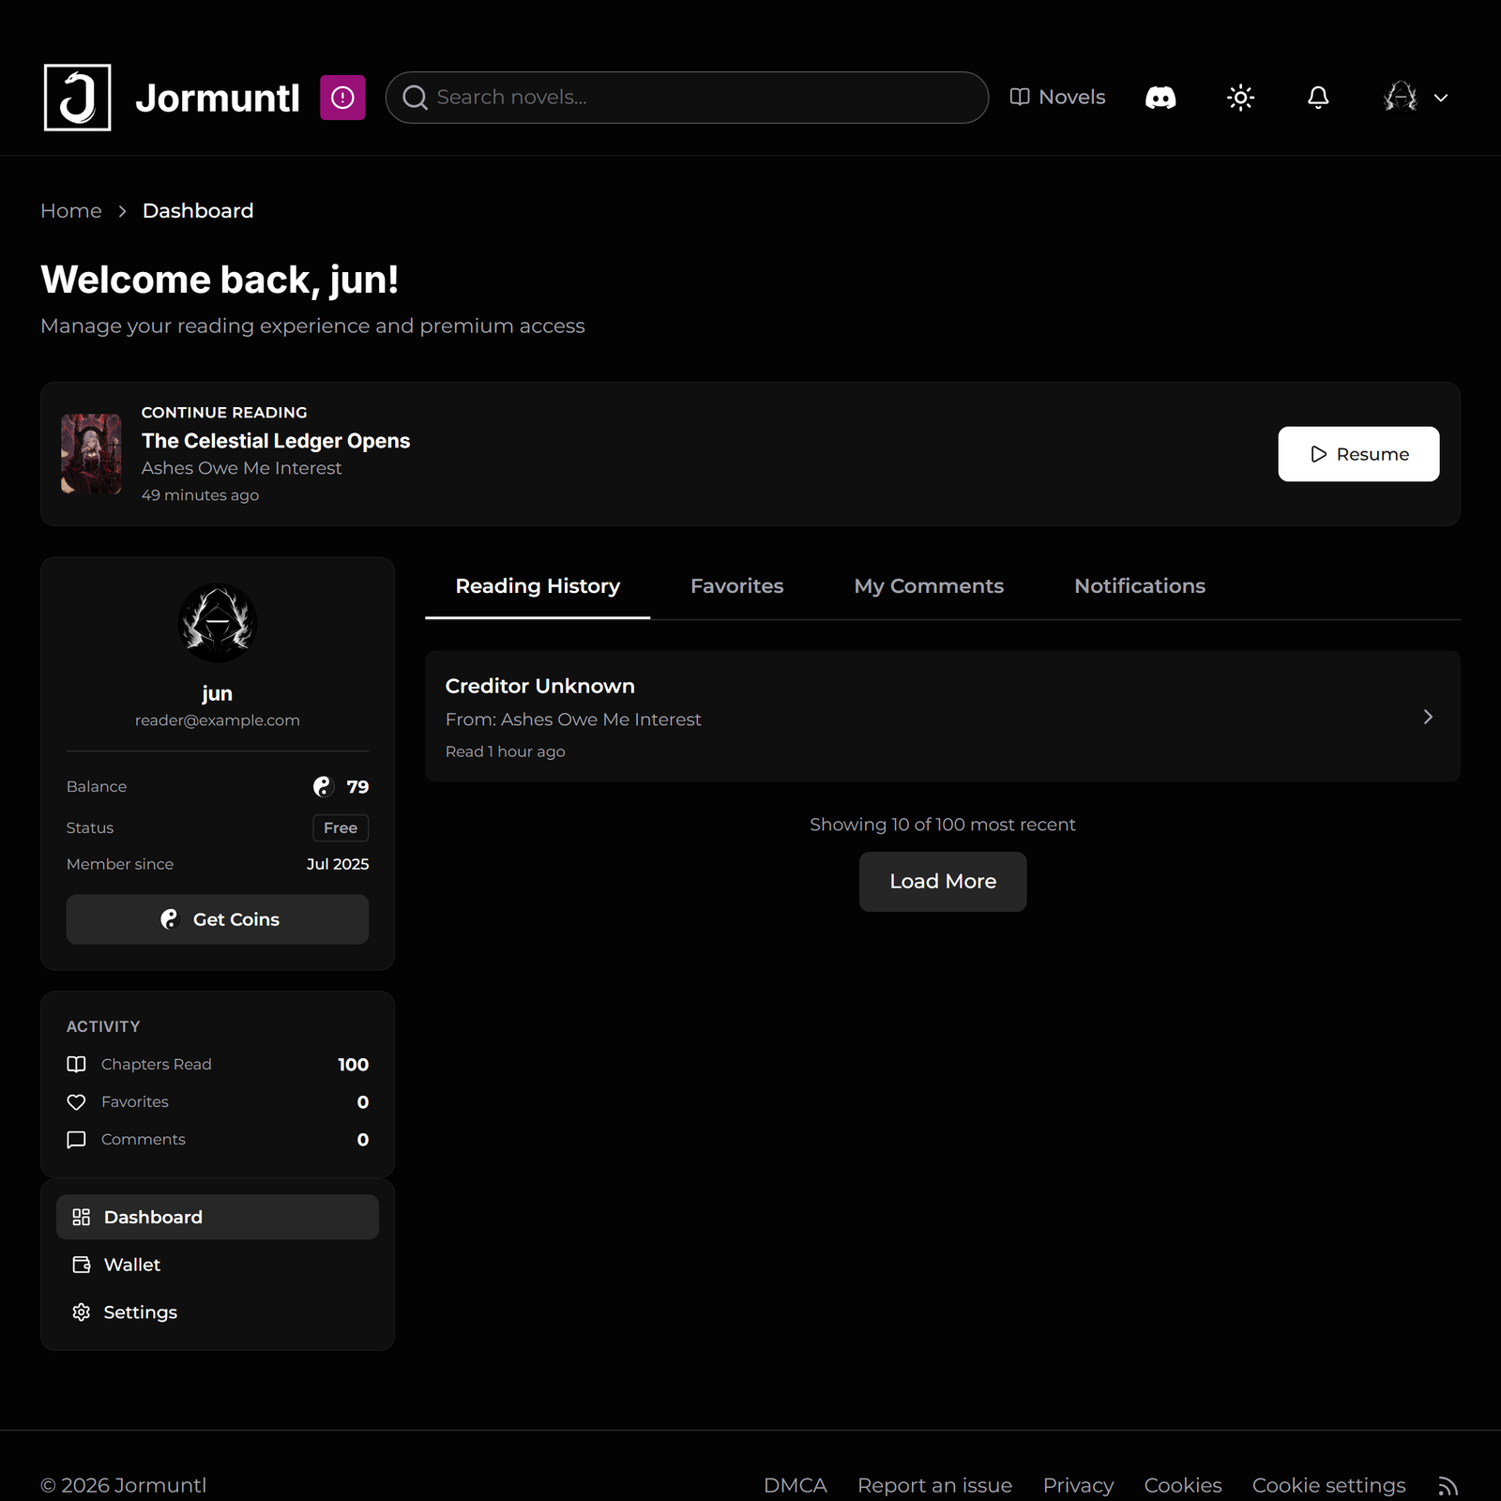The width and height of the screenshot is (1501, 1501).
Task: Toggle light theme with sun icon
Action: 1240,98
